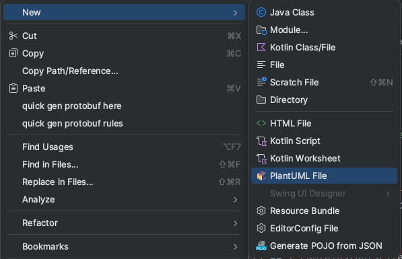Choose Find Usages

(124, 147)
